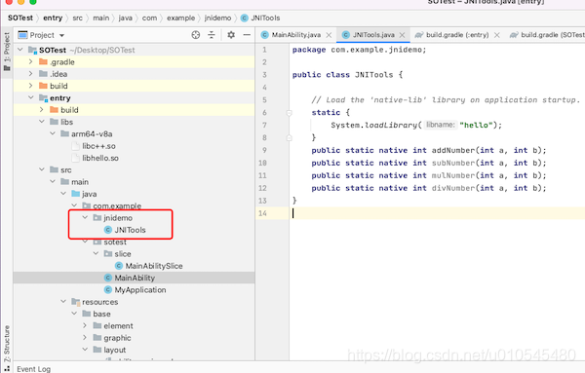
Task: Click com in the breadcrumb bar
Action: pos(149,18)
